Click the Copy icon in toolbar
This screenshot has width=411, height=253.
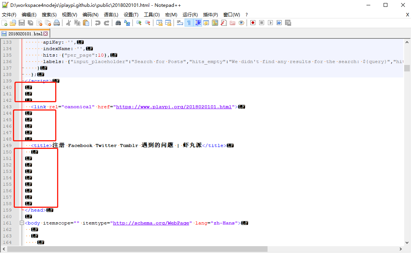point(77,23)
